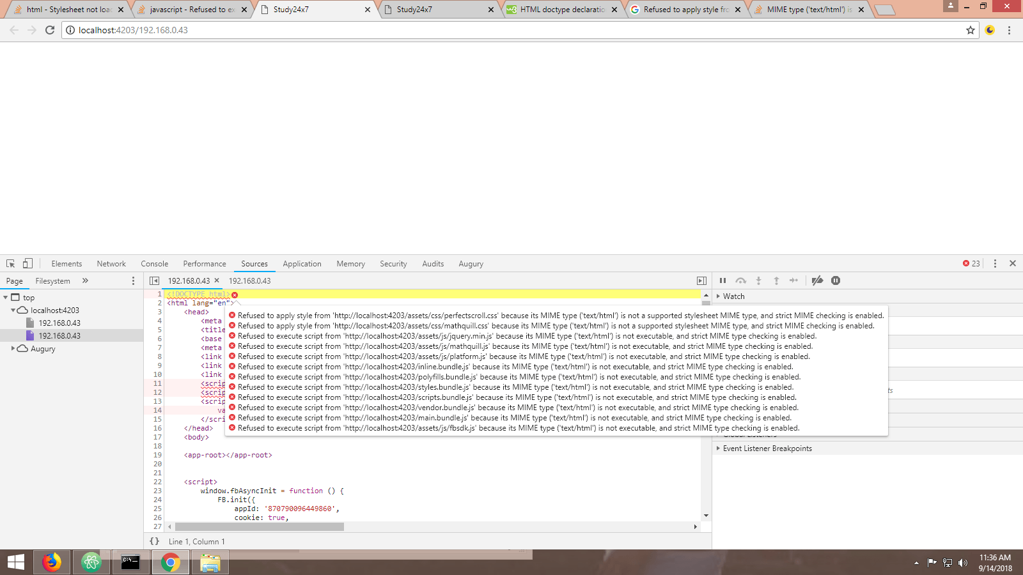Reload the current browser page
The image size is (1023, 575).
click(x=50, y=30)
